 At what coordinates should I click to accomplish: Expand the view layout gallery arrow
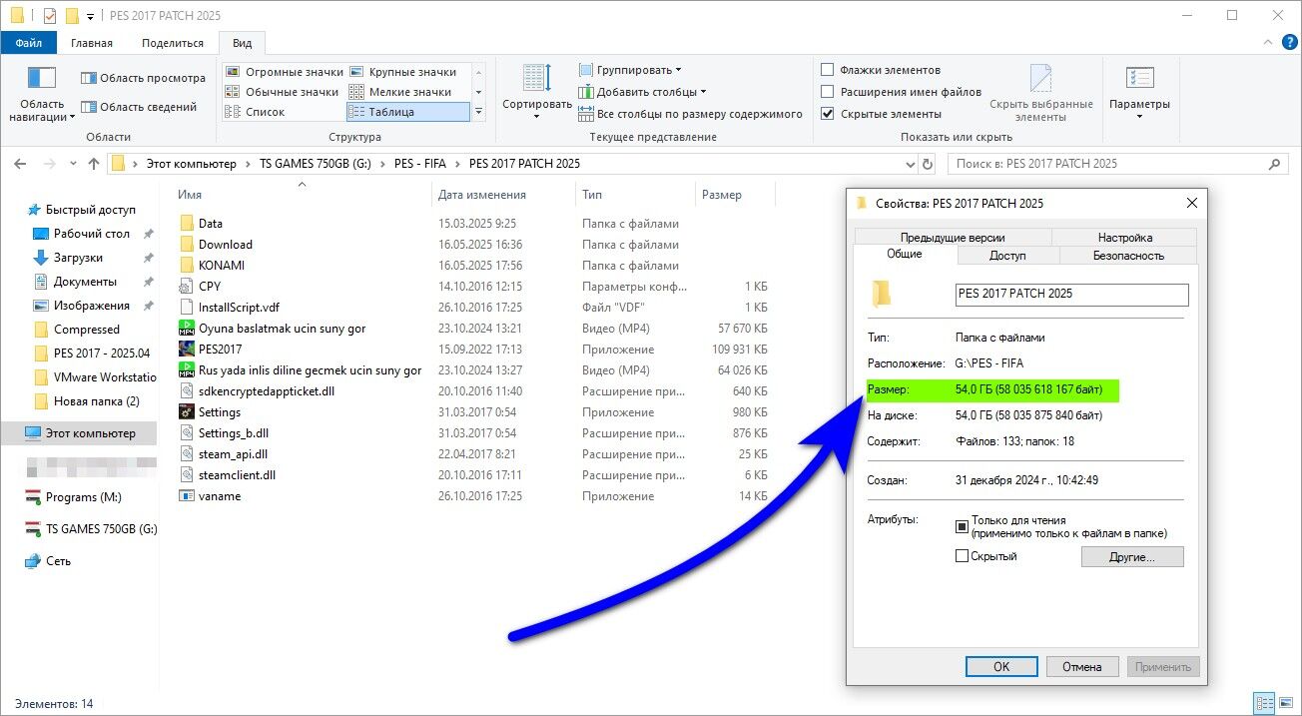click(x=478, y=112)
